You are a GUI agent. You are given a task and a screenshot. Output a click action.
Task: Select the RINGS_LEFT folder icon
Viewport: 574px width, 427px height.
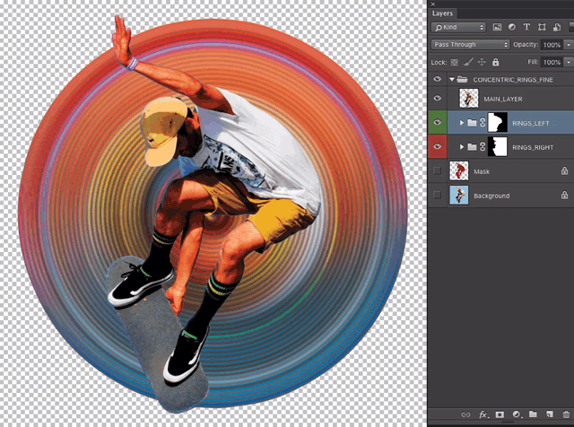473,123
